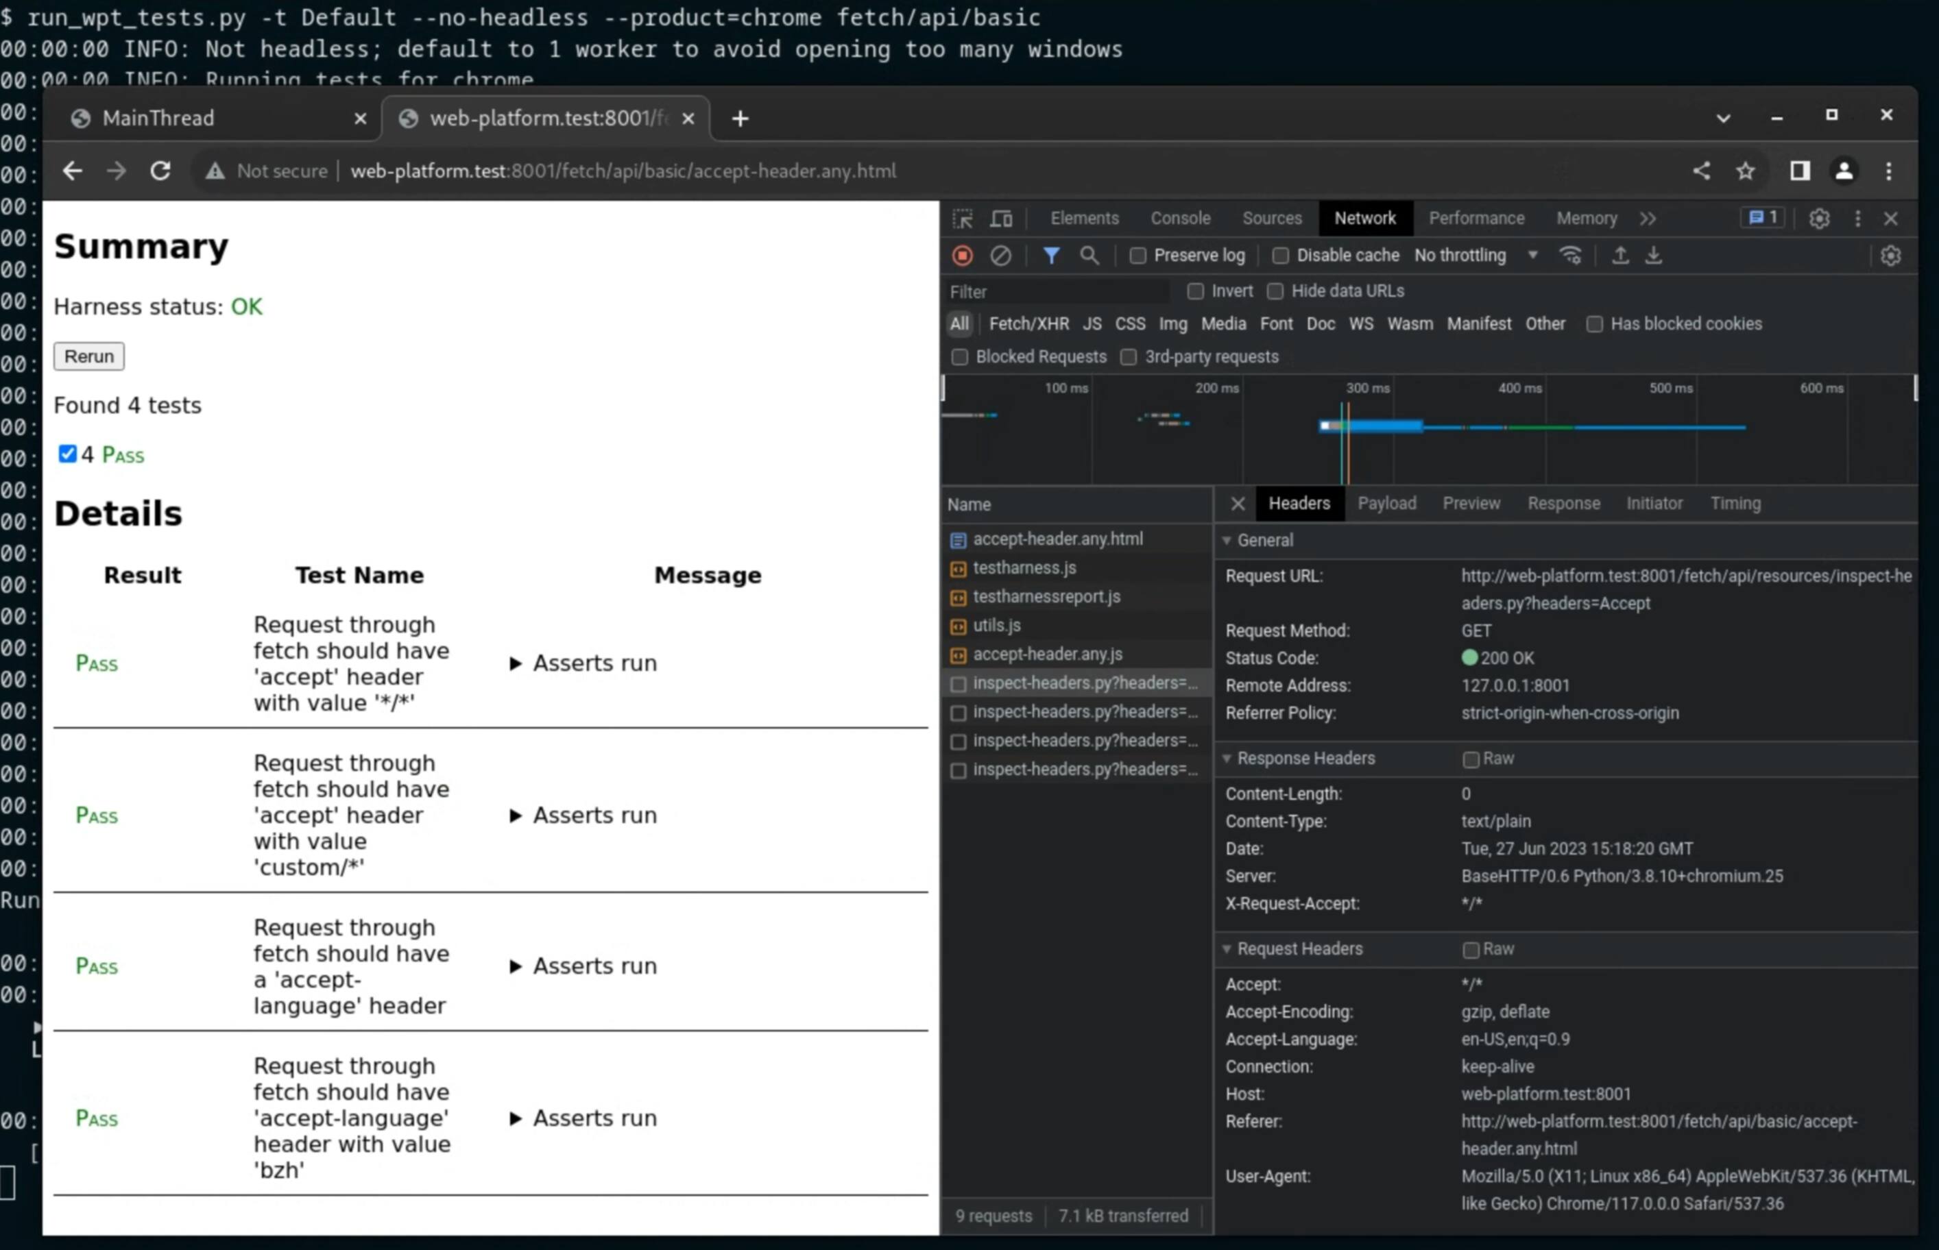This screenshot has height=1250, width=1939.
Task: Open the Timing tab
Action: tap(1735, 503)
